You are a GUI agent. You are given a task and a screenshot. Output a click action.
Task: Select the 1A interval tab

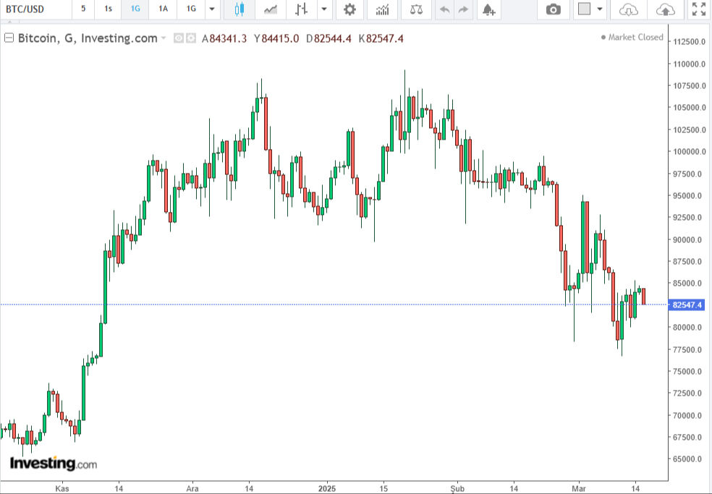[164, 9]
